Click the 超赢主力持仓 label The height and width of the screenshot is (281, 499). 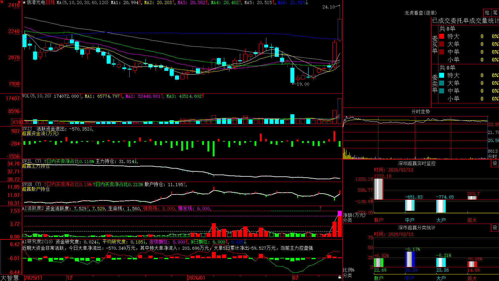(x=36, y=166)
